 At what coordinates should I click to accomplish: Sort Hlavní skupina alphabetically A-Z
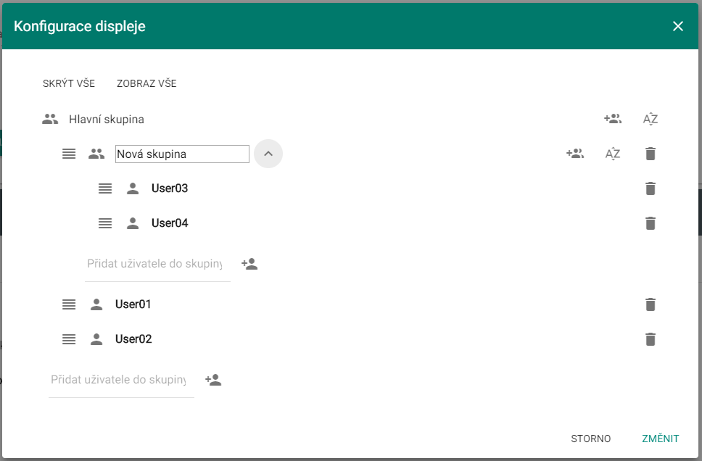(650, 119)
